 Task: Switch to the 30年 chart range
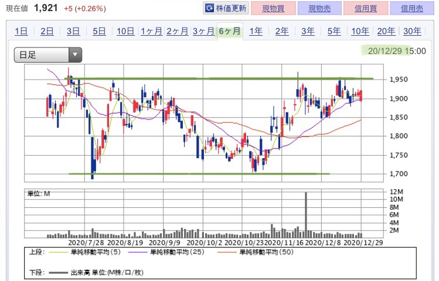tap(413, 31)
